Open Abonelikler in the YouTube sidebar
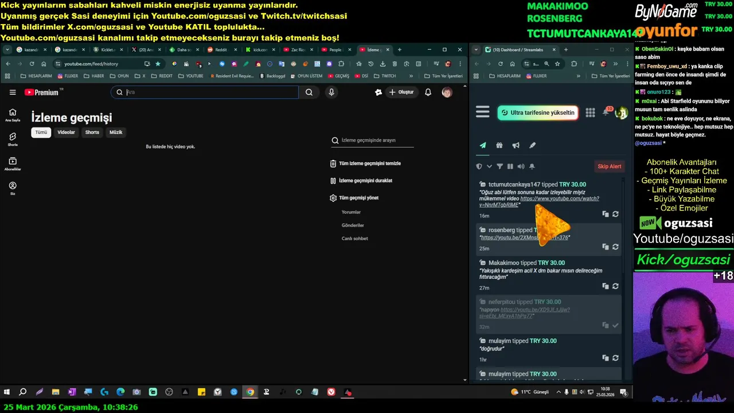 [13, 164]
